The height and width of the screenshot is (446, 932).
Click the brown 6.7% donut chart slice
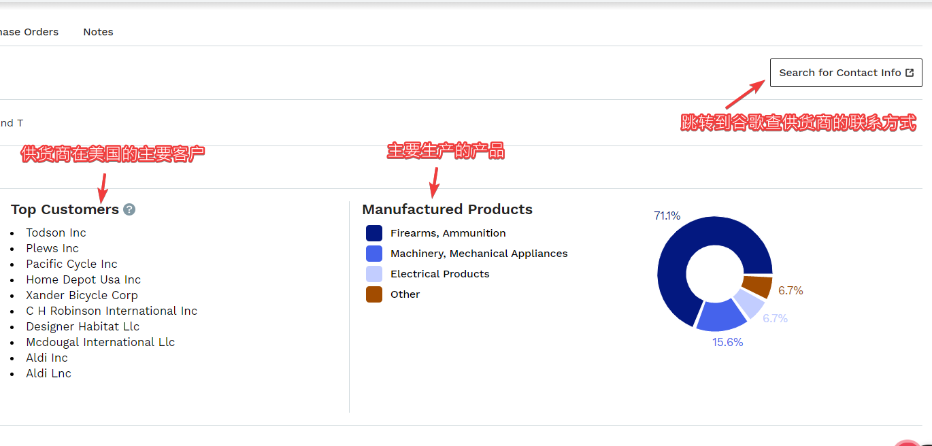coord(757,286)
